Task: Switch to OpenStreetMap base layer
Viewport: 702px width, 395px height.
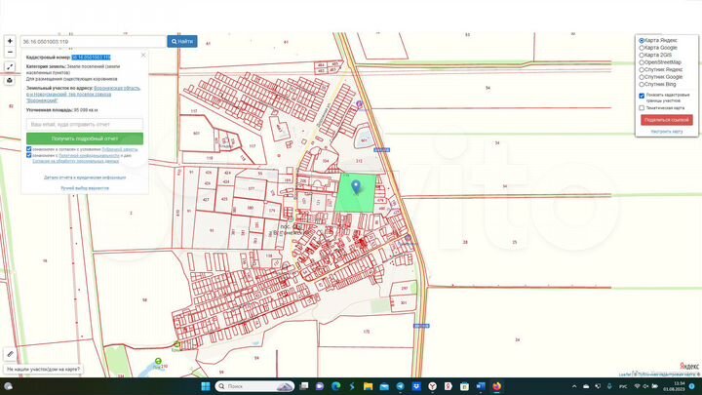Action: [642, 61]
